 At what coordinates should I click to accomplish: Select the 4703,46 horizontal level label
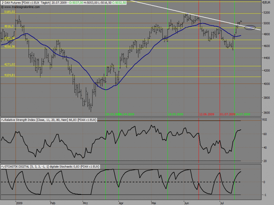pyautogui.click(x=10, y=38)
